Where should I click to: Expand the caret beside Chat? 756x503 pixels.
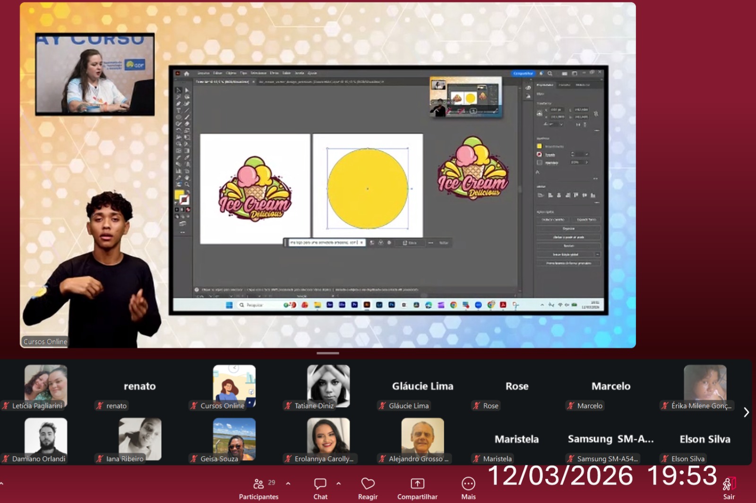pos(339,484)
